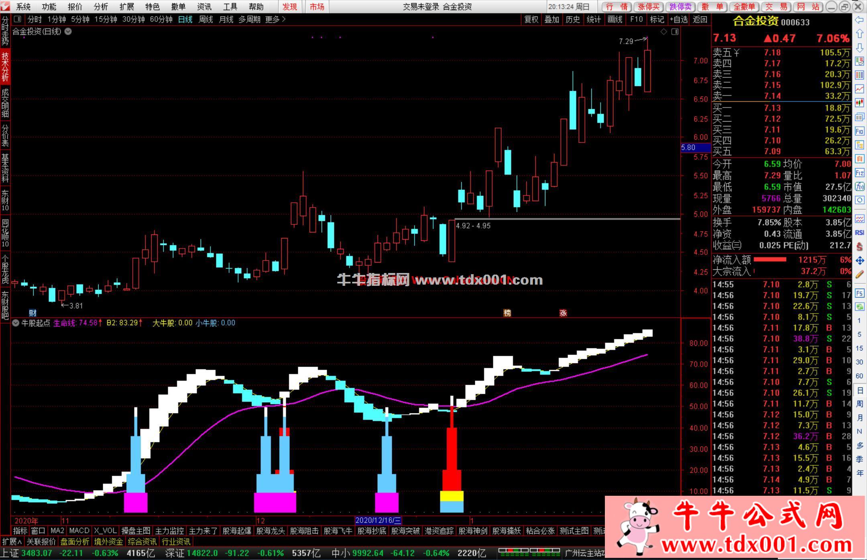Click the RSI indicator icon
The width and height of the screenshot is (867, 560).
coord(859,232)
